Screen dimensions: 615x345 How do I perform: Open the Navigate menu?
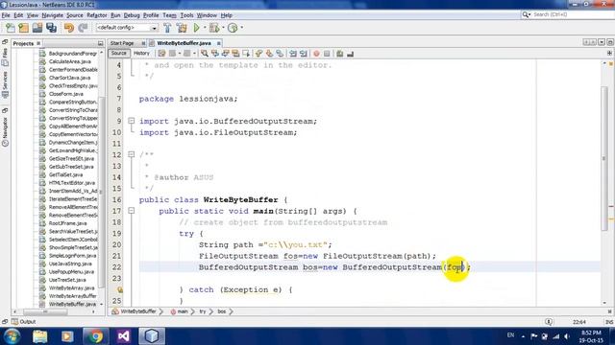point(53,15)
